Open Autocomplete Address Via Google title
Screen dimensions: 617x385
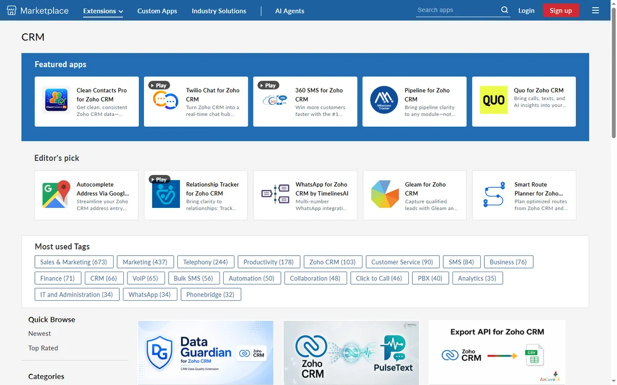[103, 189]
